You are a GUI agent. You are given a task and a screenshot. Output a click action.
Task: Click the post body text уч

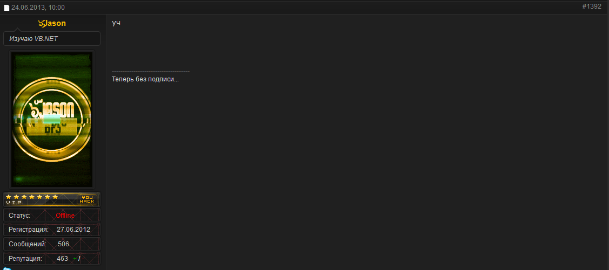116,23
